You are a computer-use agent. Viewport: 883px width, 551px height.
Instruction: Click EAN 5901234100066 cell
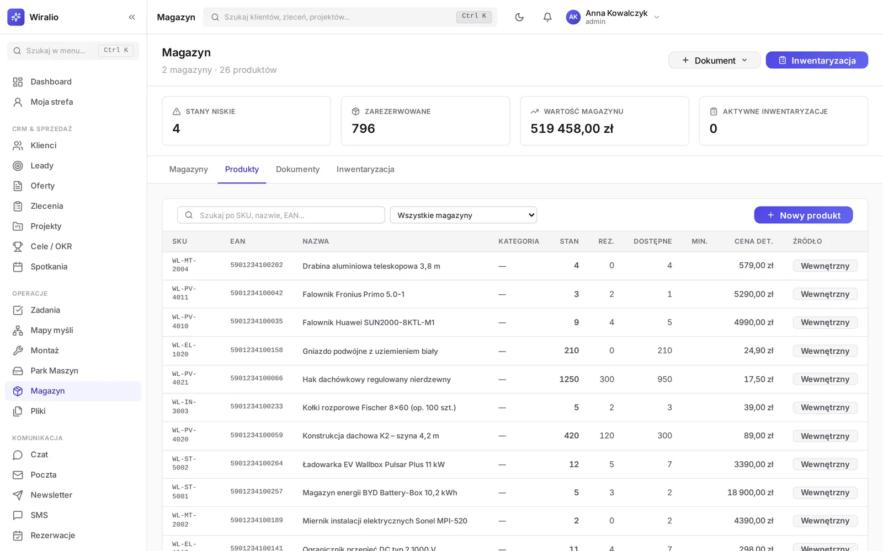(x=257, y=379)
